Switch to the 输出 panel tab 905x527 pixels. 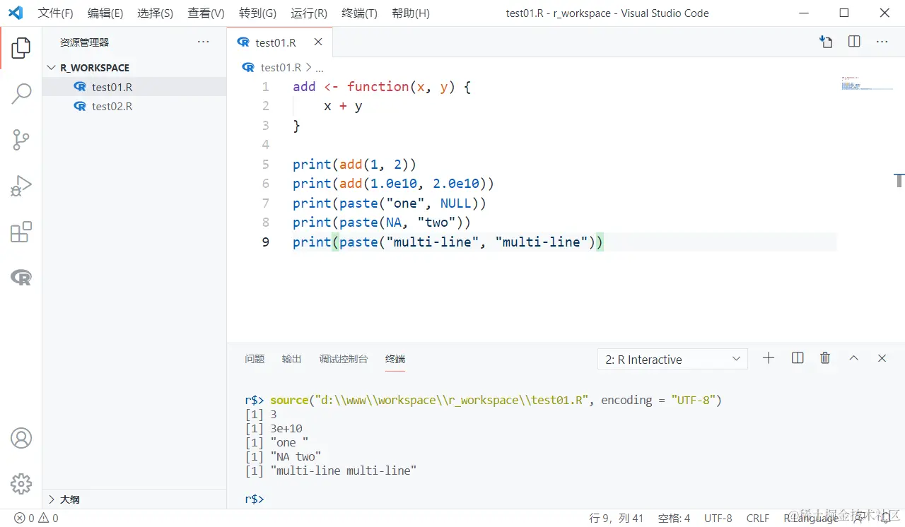(291, 359)
